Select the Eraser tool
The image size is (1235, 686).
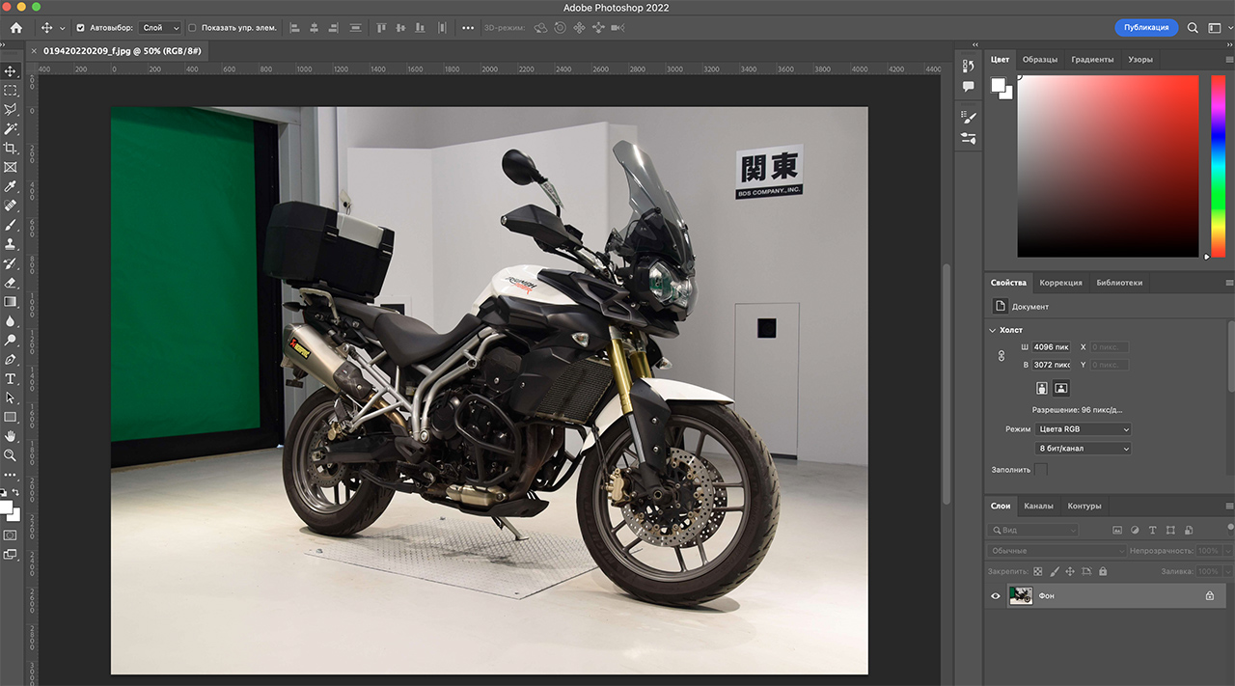pyautogui.click(x=11, y=283)
